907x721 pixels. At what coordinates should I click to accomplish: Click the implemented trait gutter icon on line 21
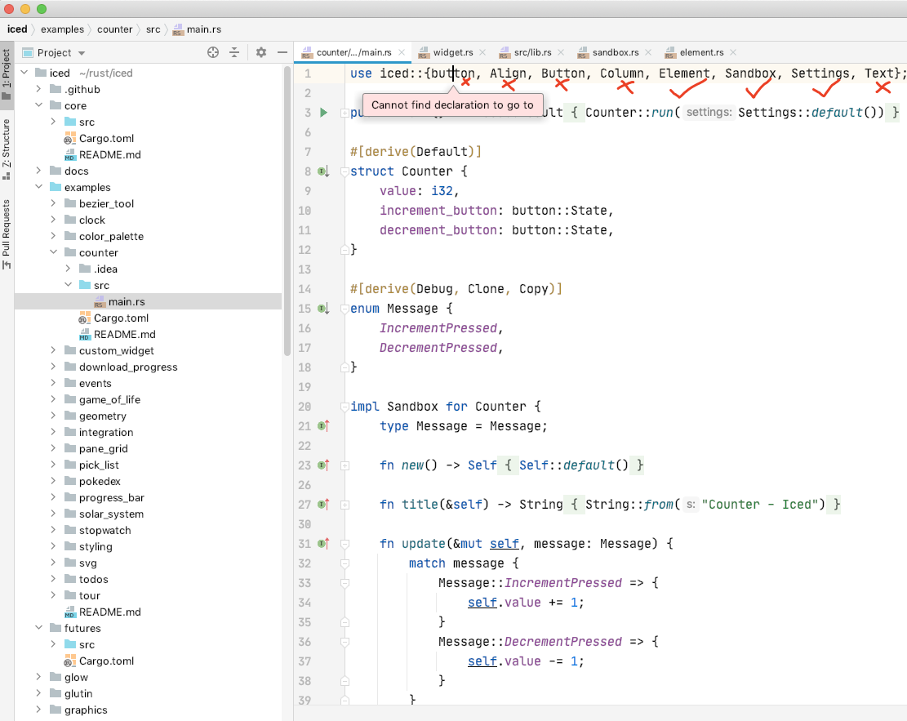[323, 426]
